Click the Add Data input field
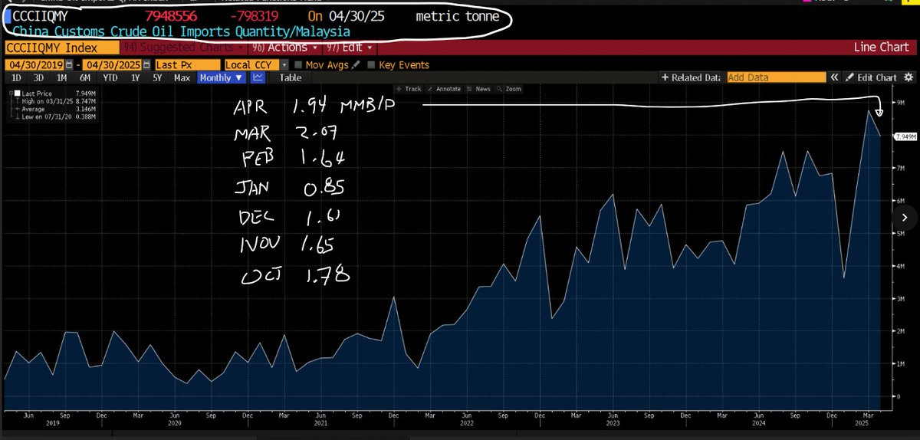This screenshot has width=920, height=440. click(x=775, y=77)
